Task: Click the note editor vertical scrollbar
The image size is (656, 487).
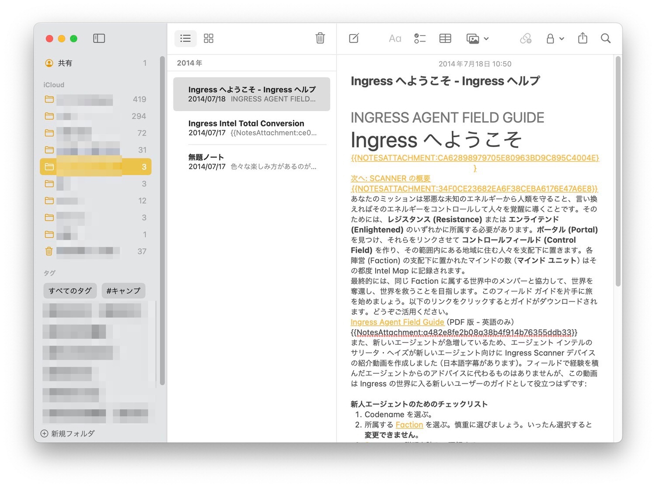Action: (x=618, y=171)
